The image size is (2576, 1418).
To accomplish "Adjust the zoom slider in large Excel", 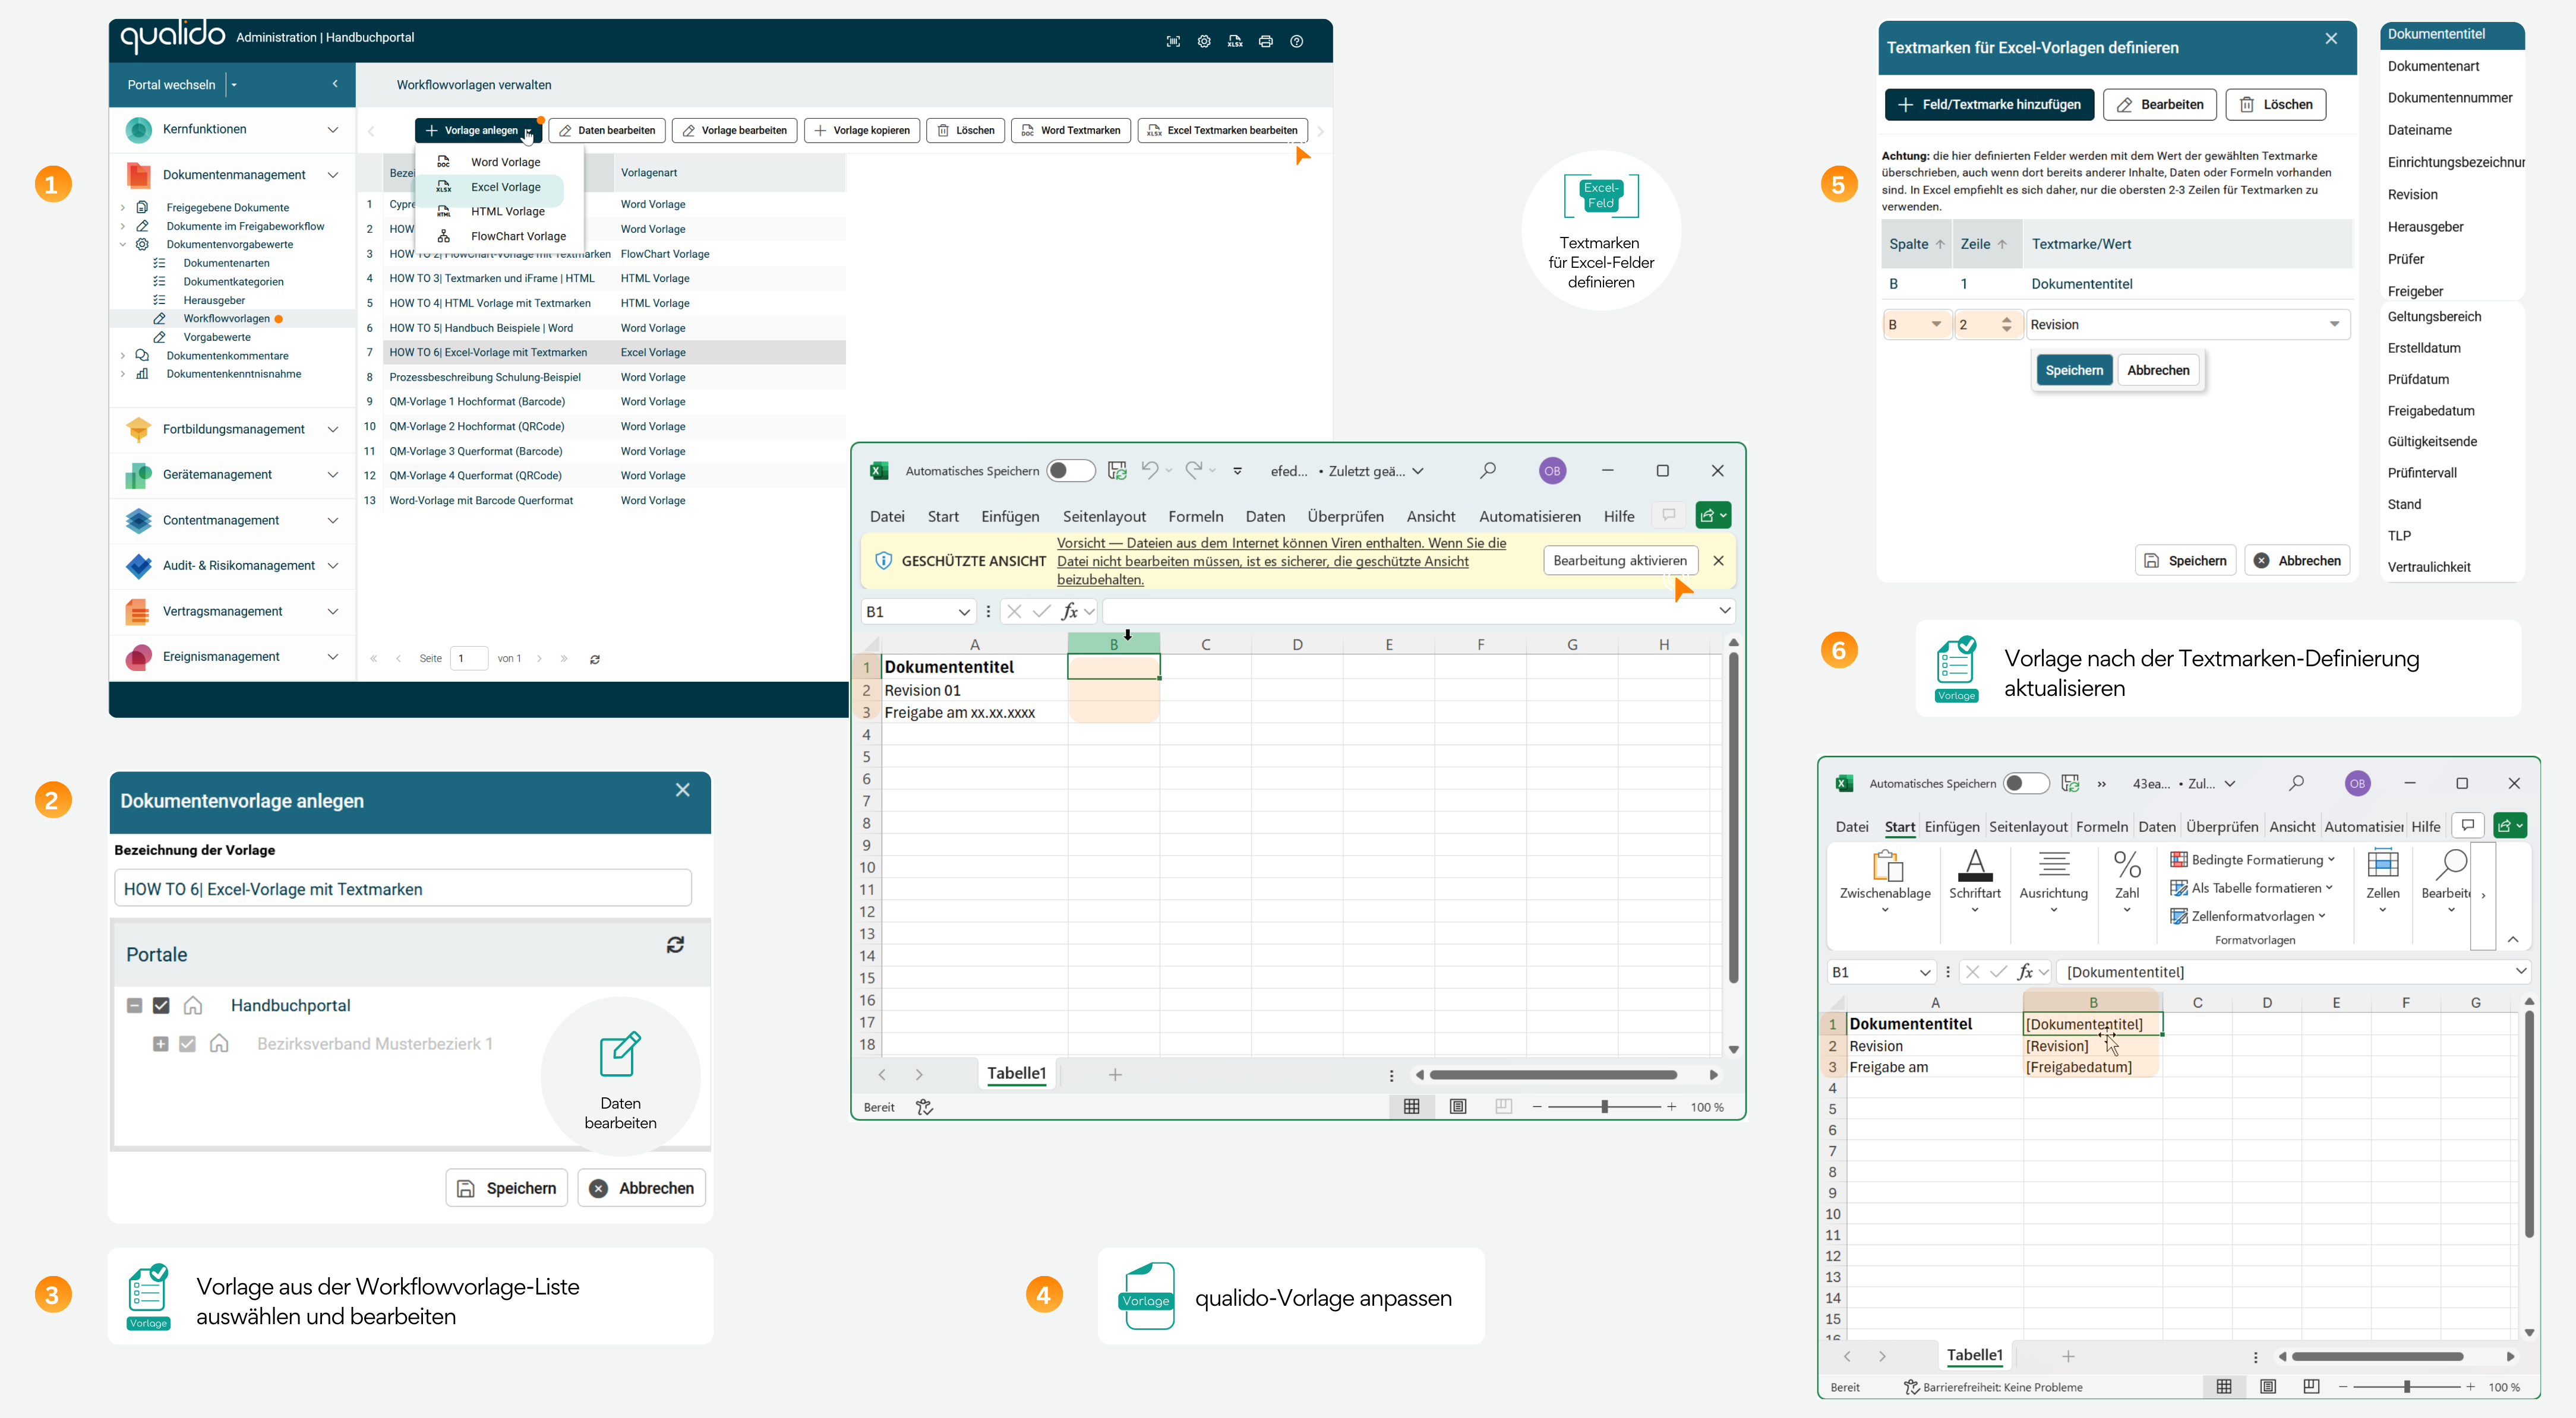I will click(1604, 1106).
